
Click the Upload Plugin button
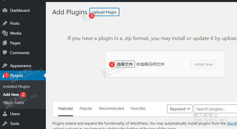[x=104, y=12]
